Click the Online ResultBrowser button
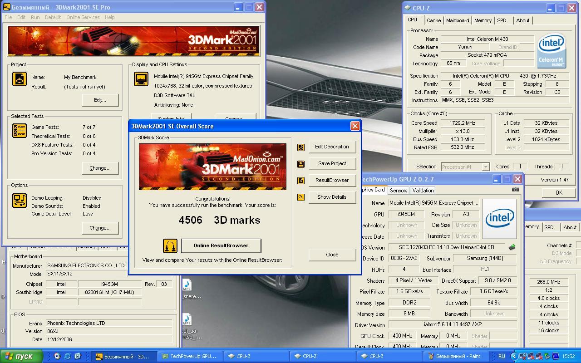 click(x=221, y=246)
